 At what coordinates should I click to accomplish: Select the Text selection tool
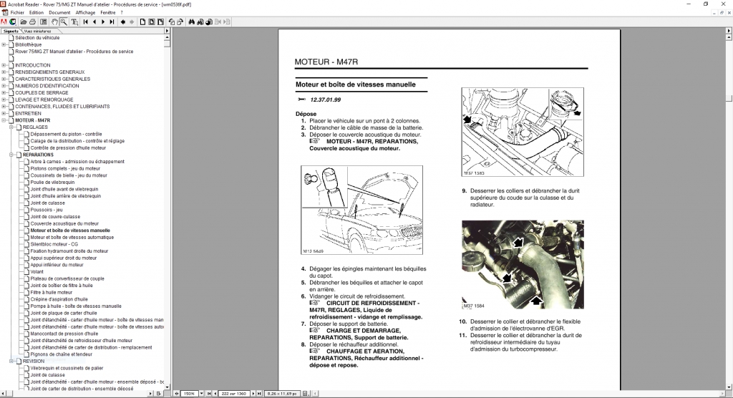point(74,22)
